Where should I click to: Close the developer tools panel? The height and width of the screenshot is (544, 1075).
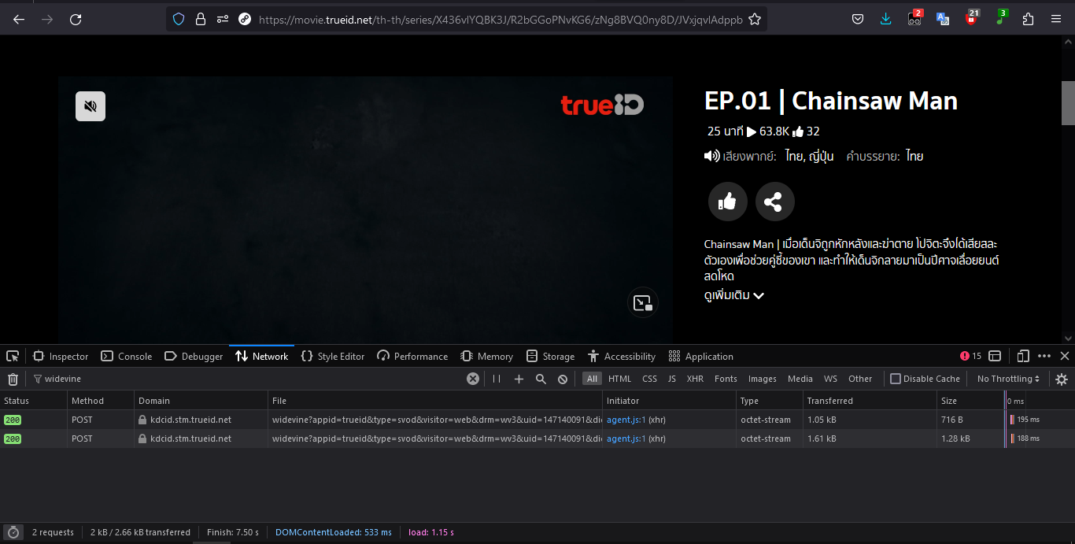[1065, 357]
